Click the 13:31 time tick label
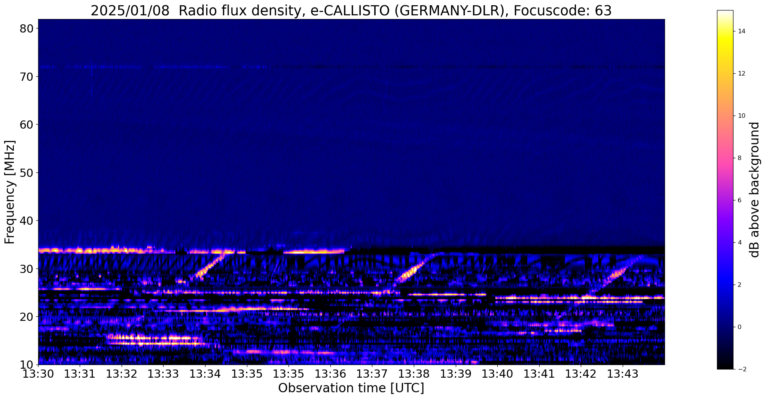The height and width of the screenshot is (399, 766). (80, 374)
